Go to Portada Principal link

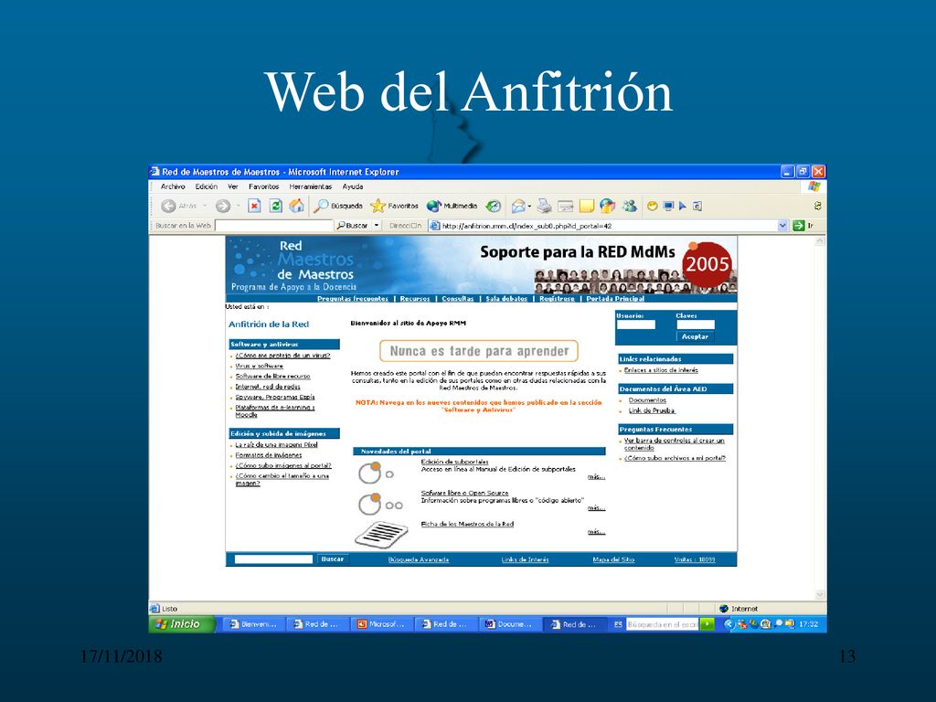coord(615,299)
